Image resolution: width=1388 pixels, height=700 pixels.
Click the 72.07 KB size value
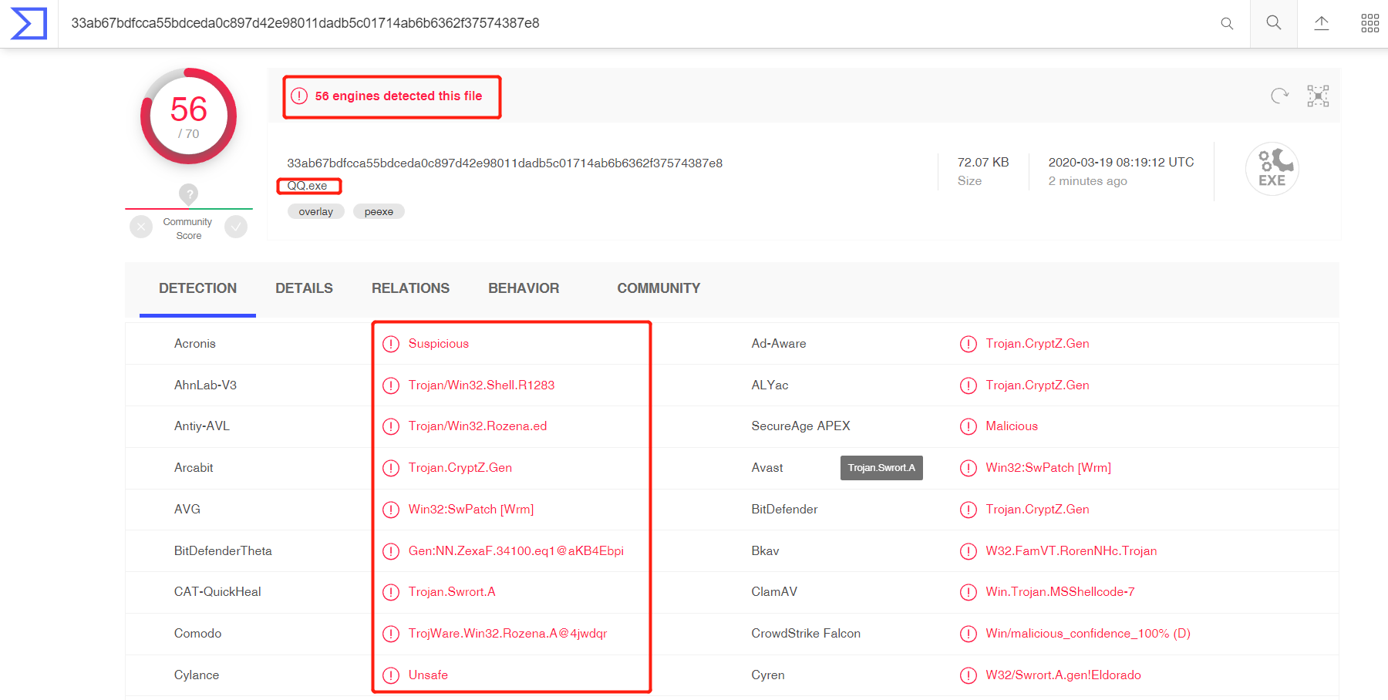point(983,163)
